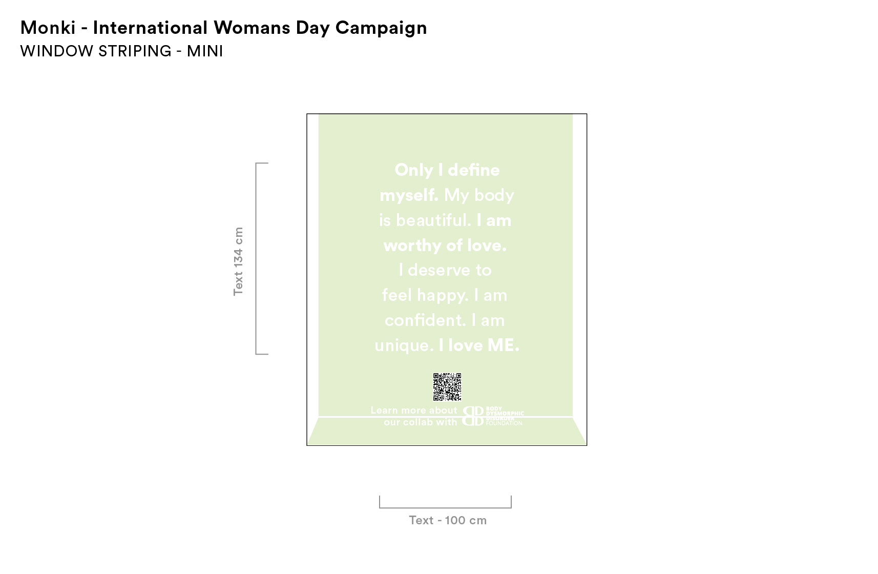Click the horizontal text width bracket

[x=445, y=502]
